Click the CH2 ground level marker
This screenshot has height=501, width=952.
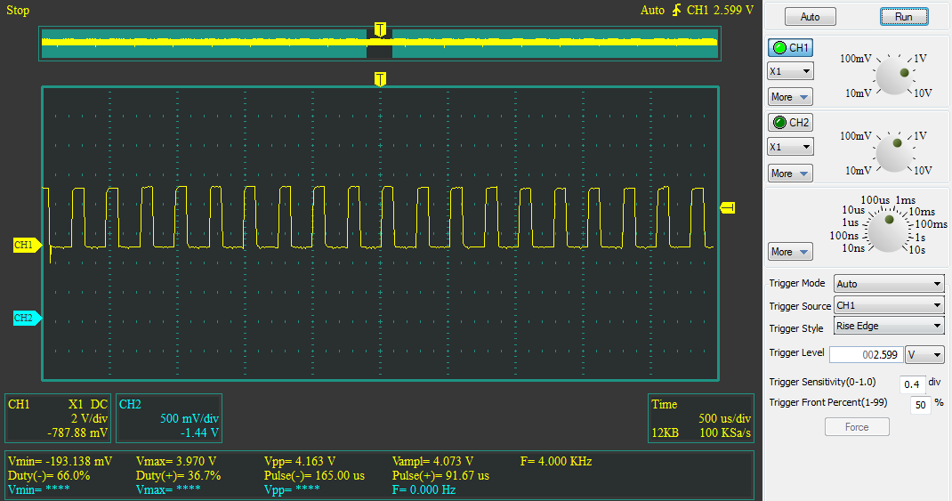27,318
